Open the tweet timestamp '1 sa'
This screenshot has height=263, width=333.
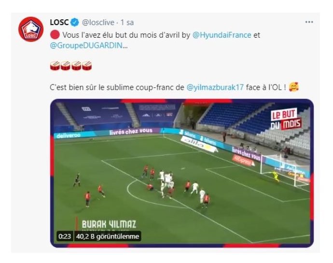pos(127,22)
